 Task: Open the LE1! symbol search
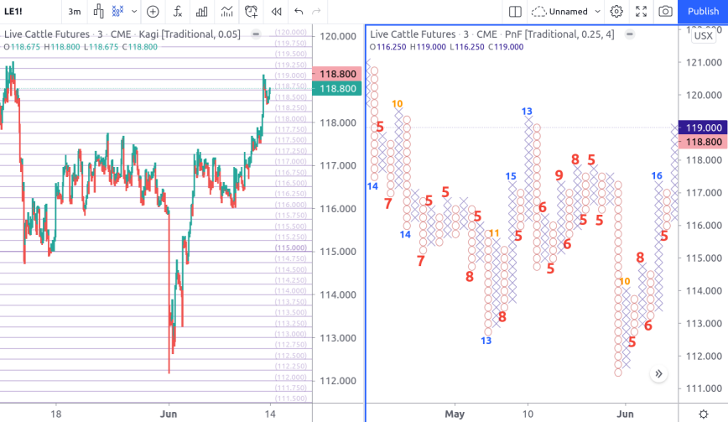[13, 12]
